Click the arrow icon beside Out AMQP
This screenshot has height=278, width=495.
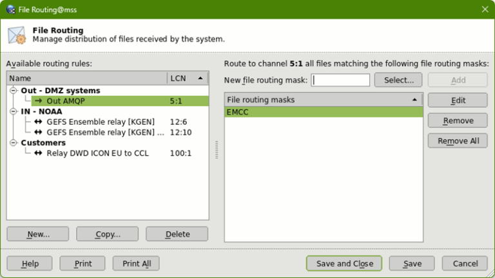pyautogui.click(x=38, y=101)
